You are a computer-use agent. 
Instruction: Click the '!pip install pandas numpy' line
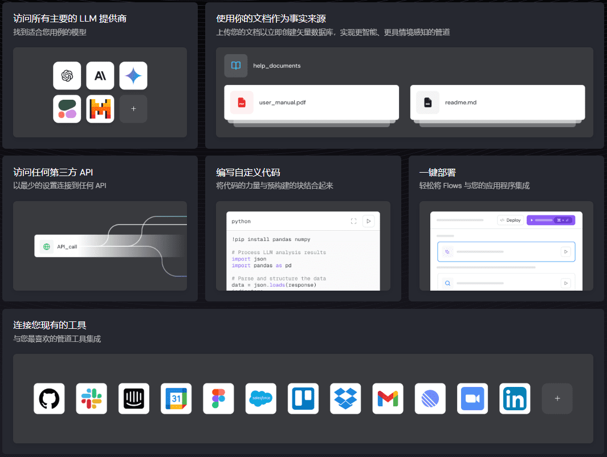click(x=271, y=239)
